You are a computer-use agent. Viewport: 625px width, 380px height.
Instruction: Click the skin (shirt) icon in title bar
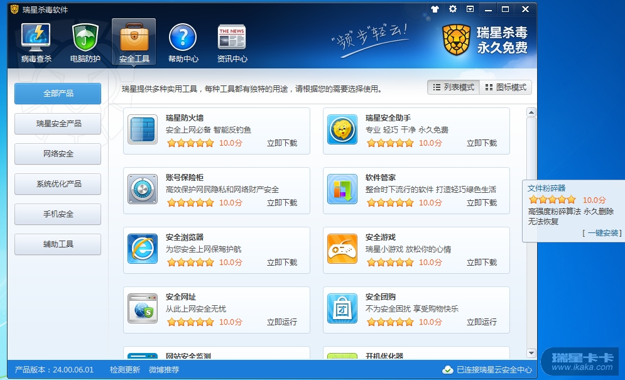click(x=435, y=9)
